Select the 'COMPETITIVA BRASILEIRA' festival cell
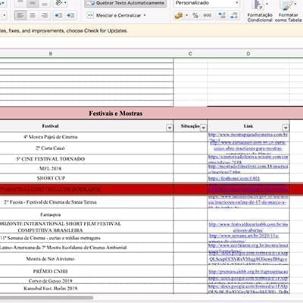This screenshot has height=303, width=303. pyautogui.click(x=86, y=227)
